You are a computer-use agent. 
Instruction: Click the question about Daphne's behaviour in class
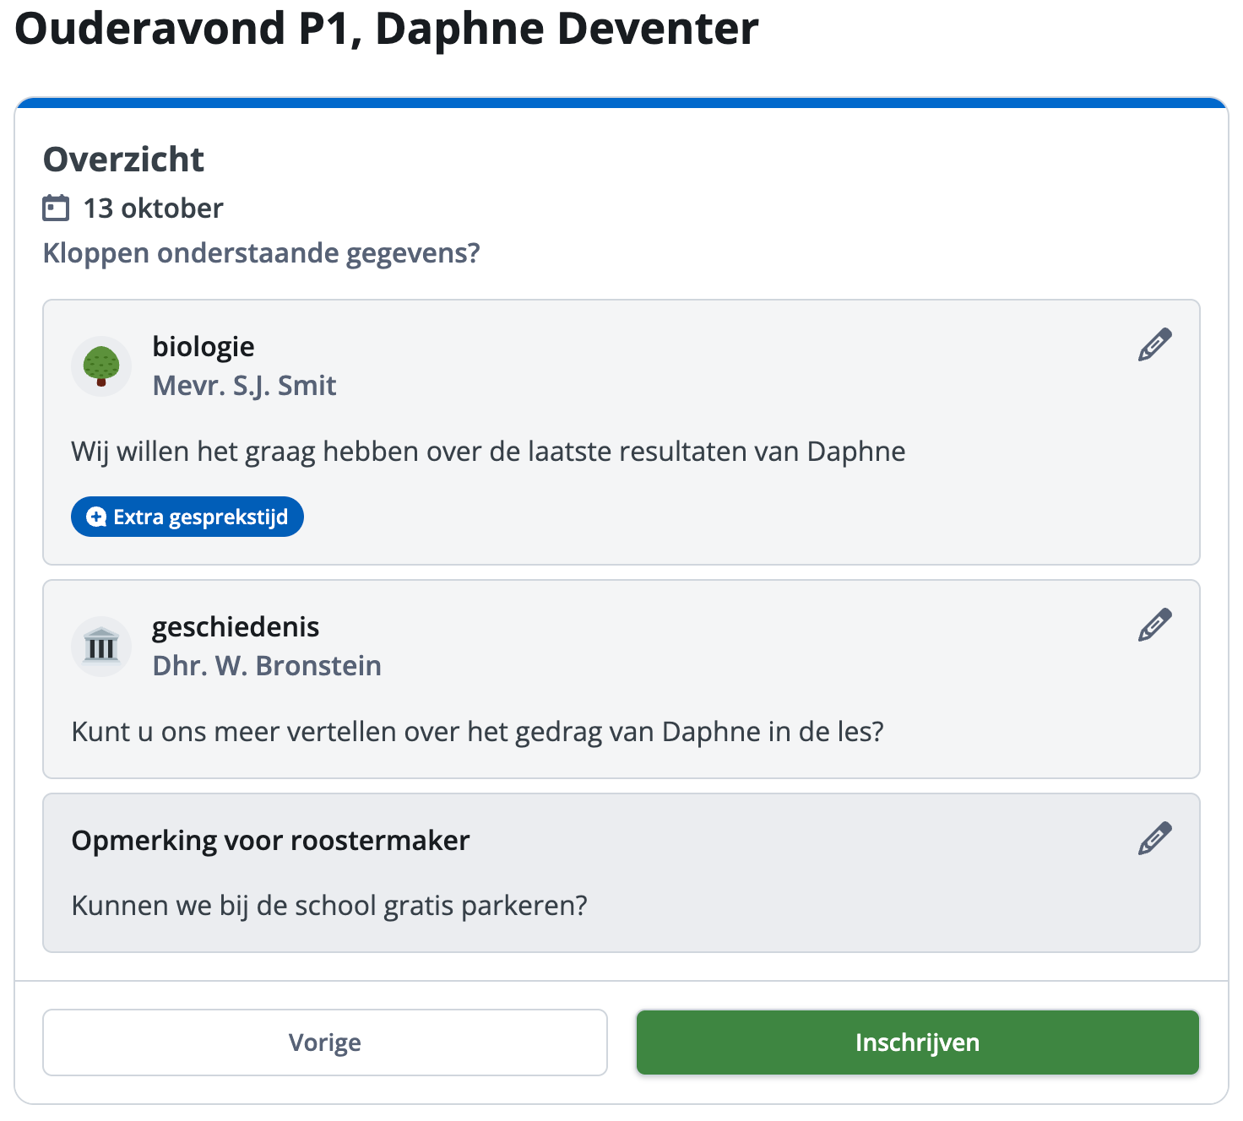point(477,732)
